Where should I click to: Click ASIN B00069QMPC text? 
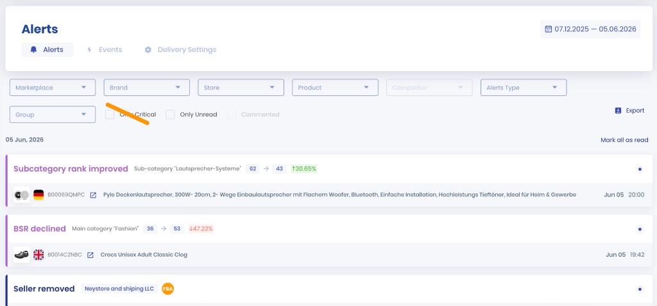point(66,195)
